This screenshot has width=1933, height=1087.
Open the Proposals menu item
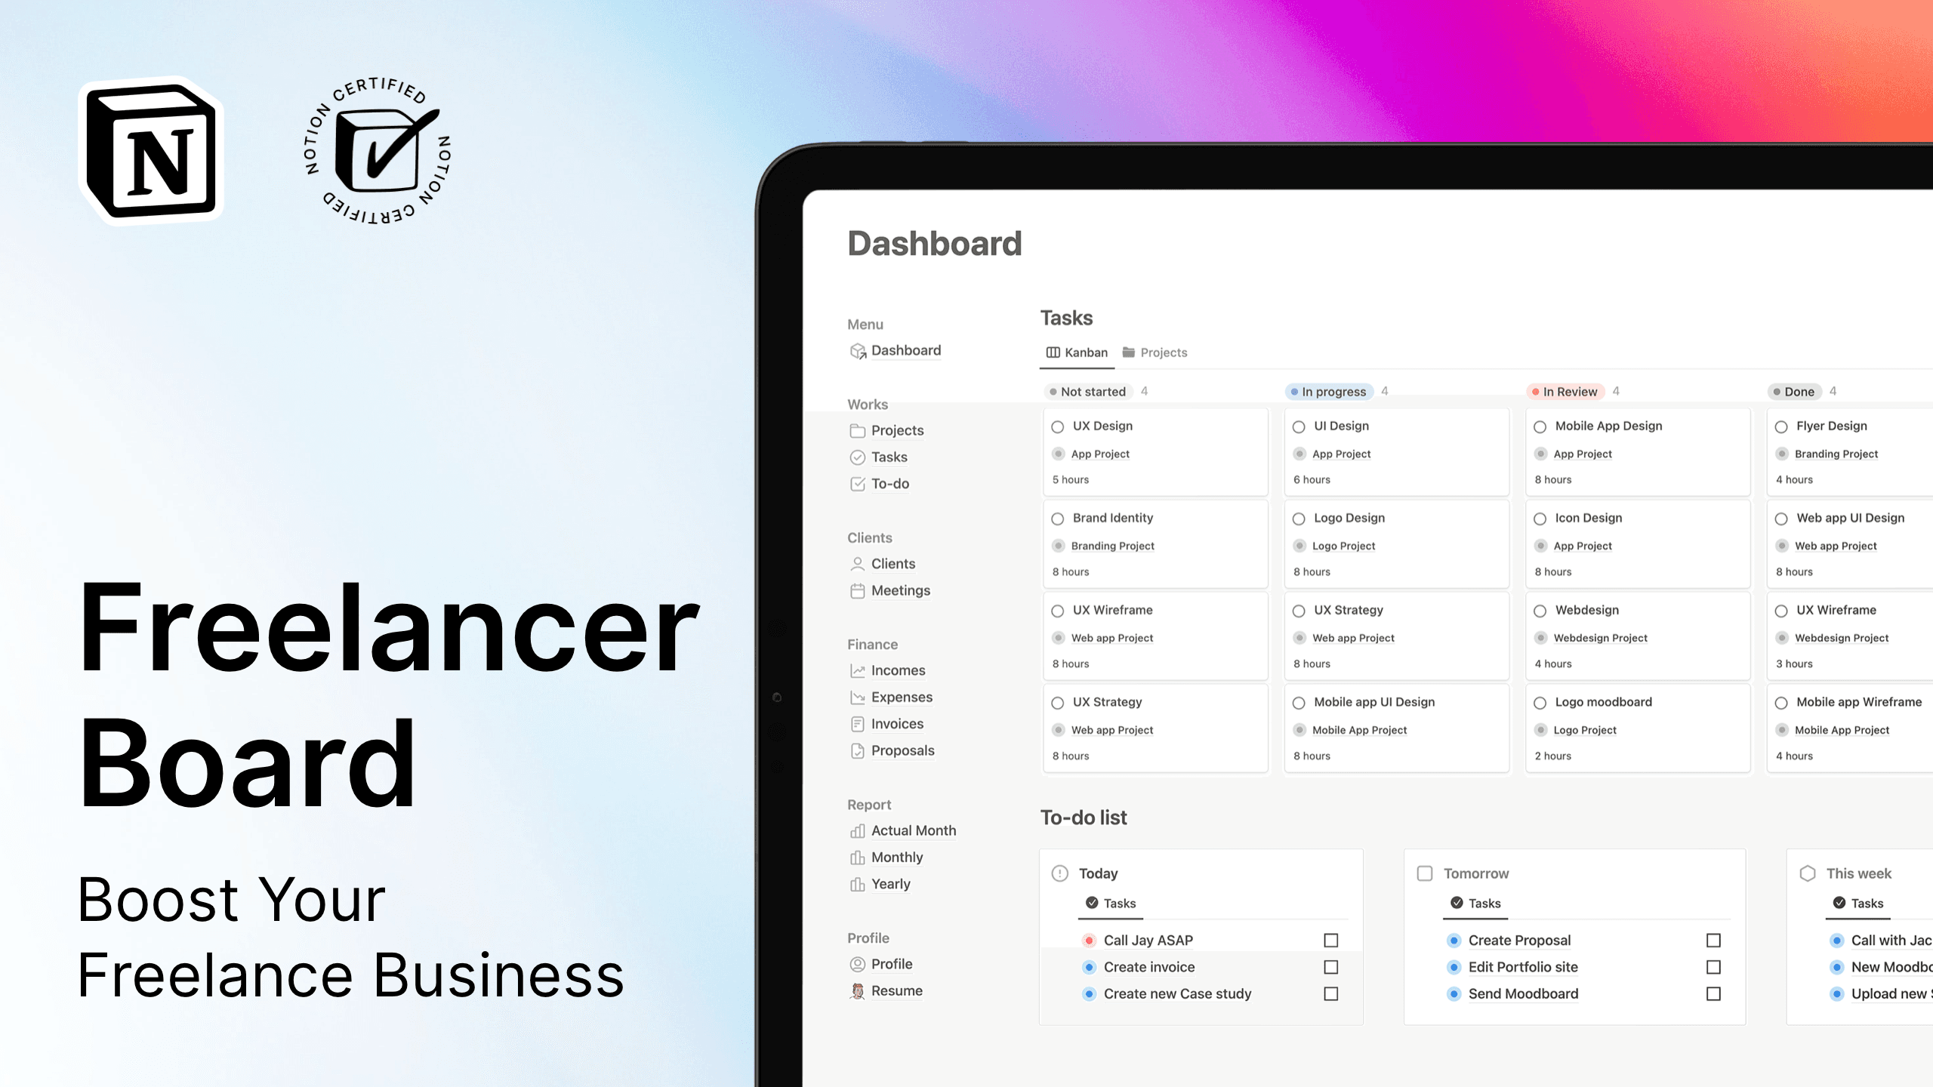point(903,750)
